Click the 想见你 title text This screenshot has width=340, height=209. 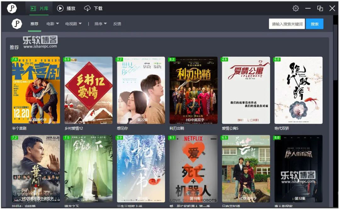click(122, 128)
